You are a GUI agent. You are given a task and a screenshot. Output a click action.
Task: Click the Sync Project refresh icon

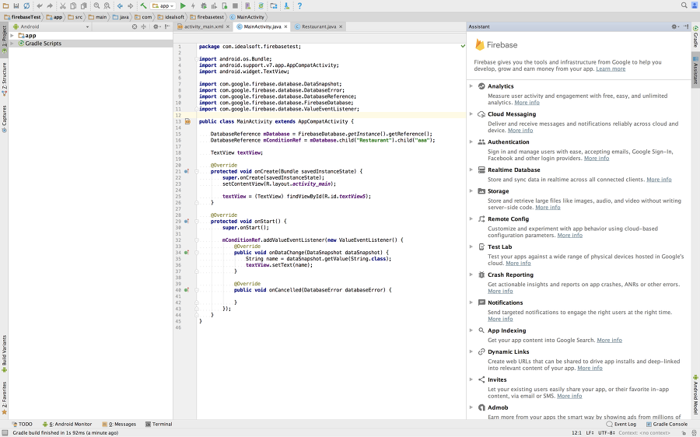point(26,5)
